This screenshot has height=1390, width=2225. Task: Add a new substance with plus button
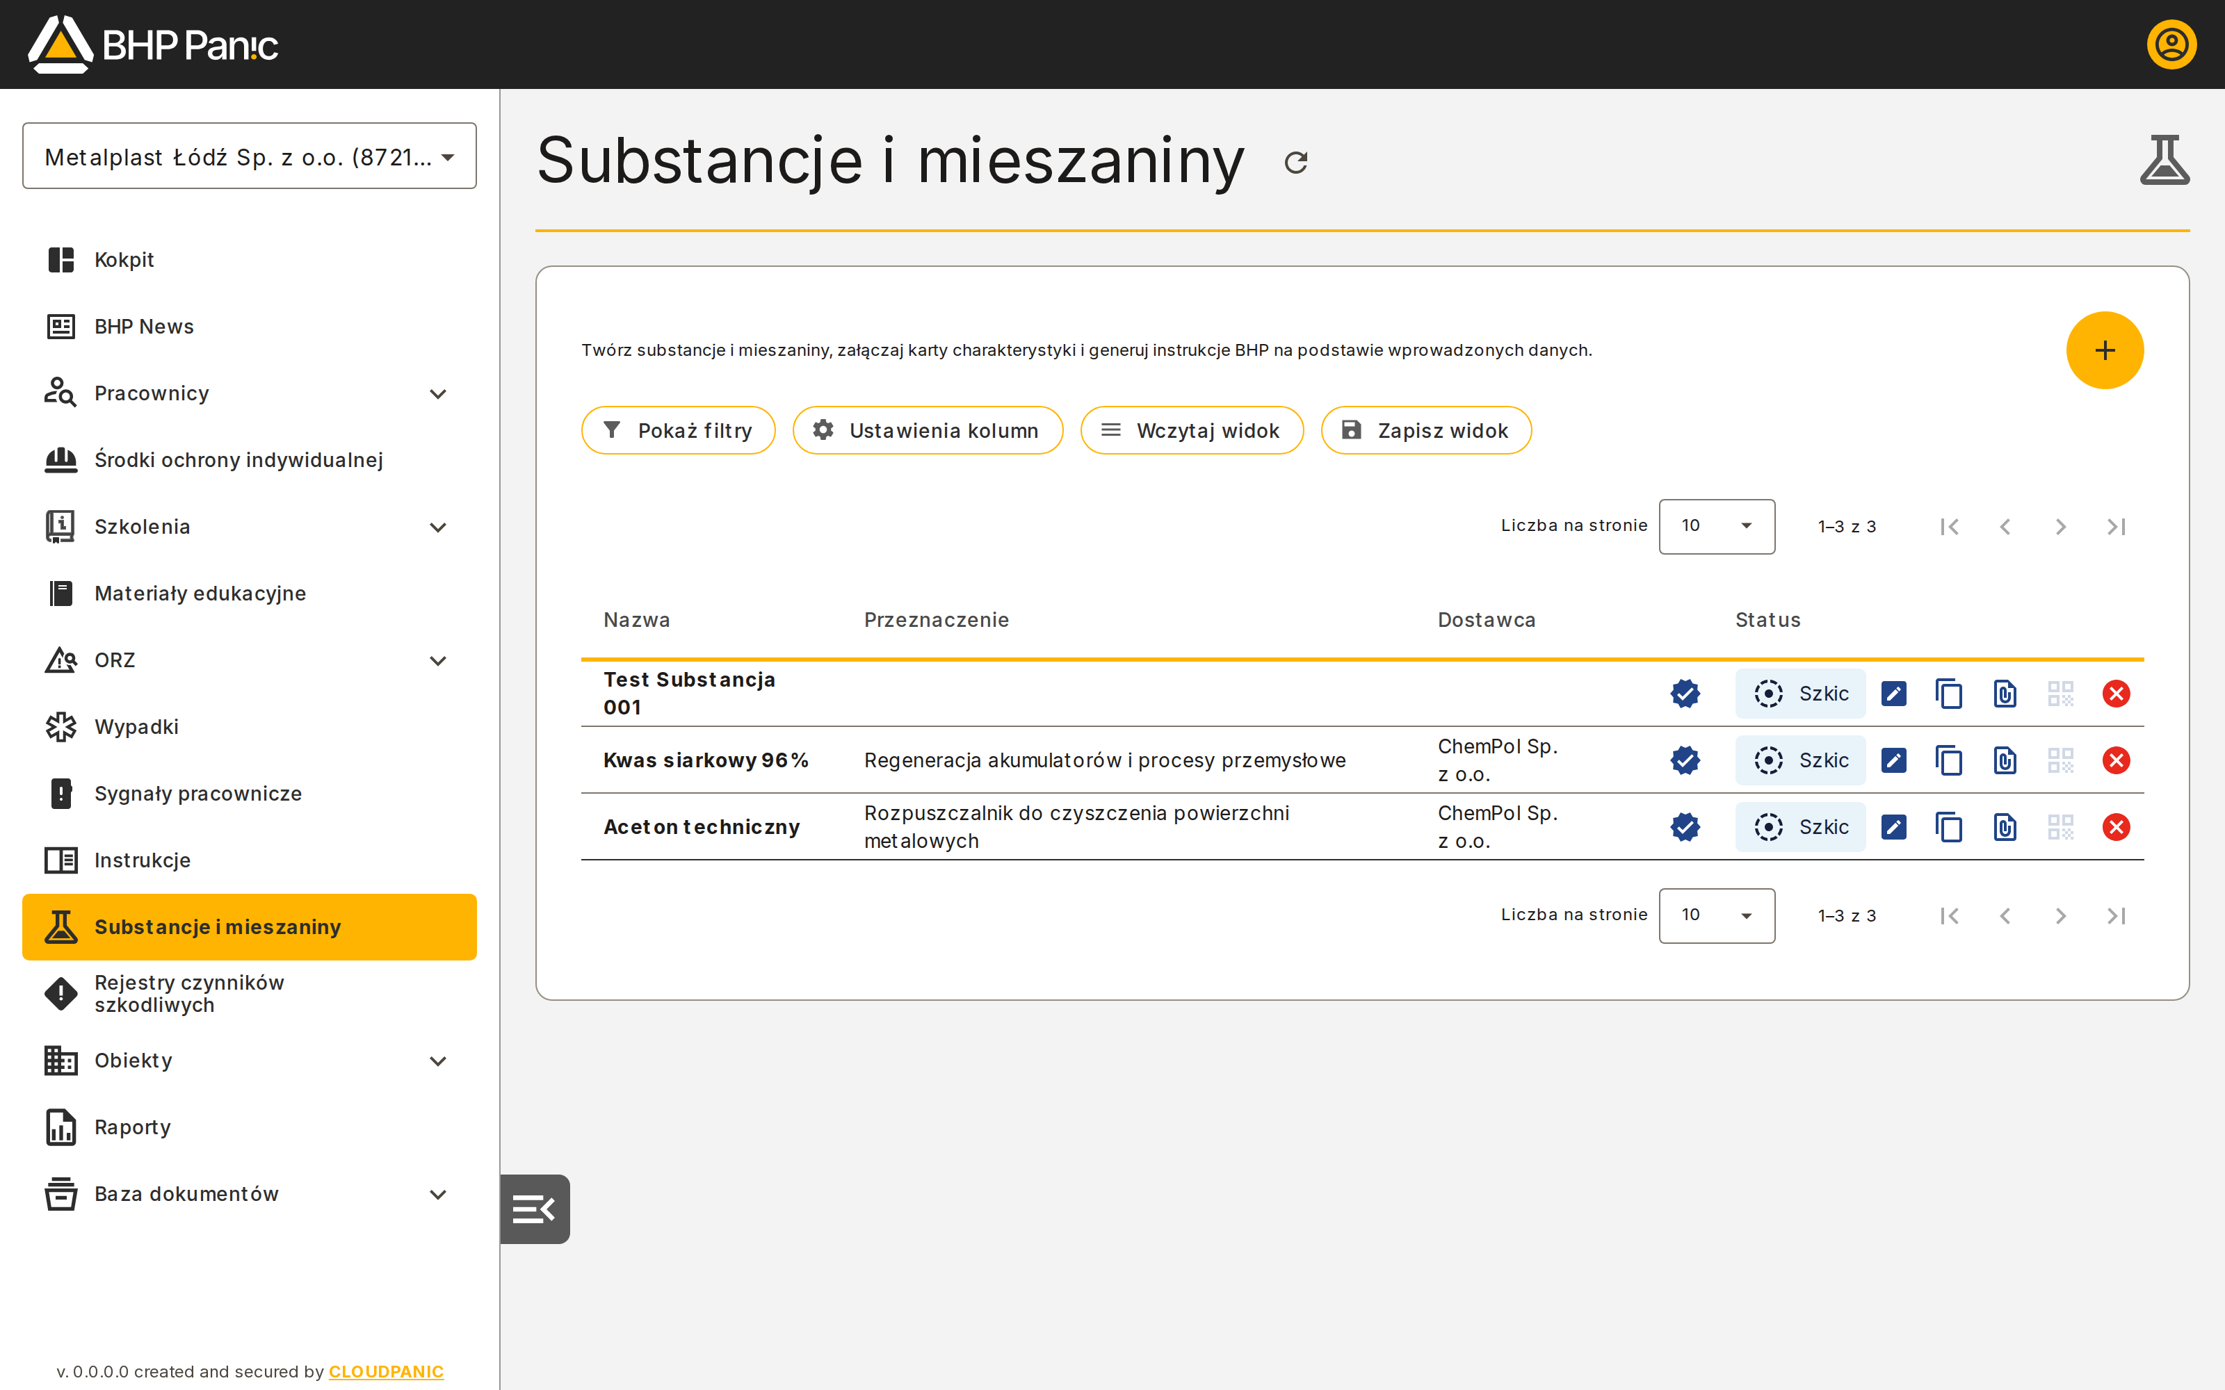(x=2103, y=350)
